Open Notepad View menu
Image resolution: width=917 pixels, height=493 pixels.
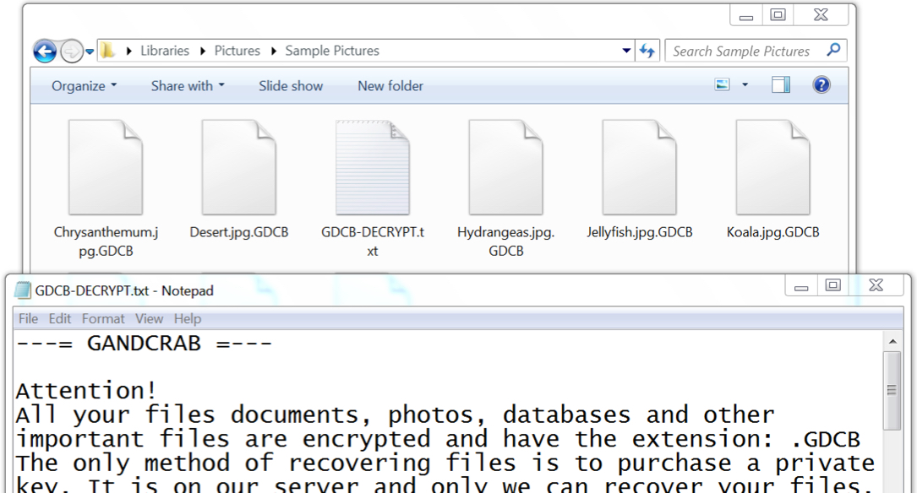pyautogui.click(x=149, y=319)
